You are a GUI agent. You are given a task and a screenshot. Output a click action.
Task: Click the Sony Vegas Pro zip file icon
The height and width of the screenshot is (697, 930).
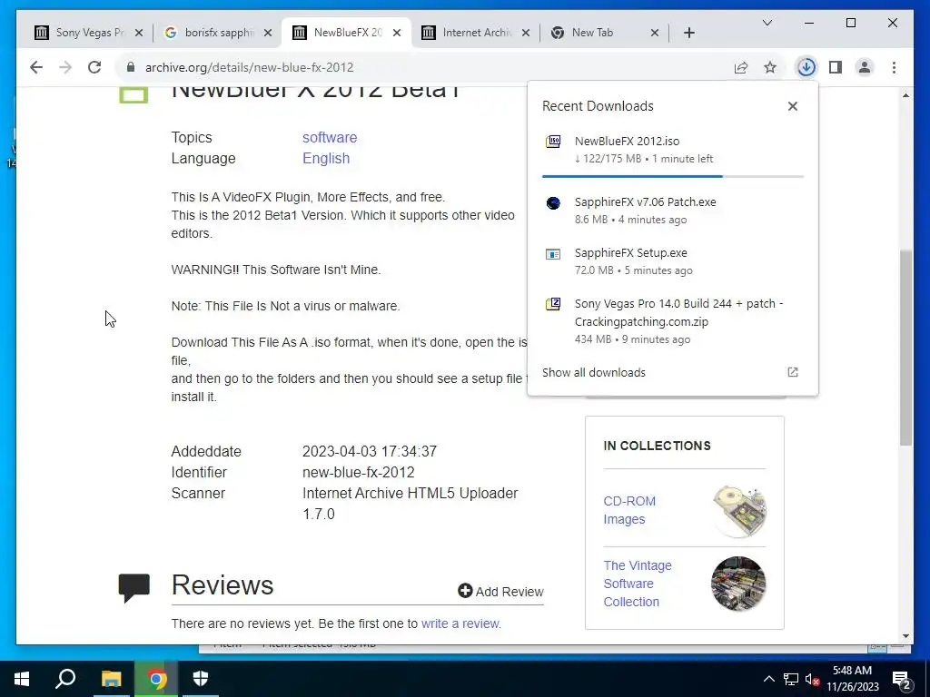[x=553, y=305]
